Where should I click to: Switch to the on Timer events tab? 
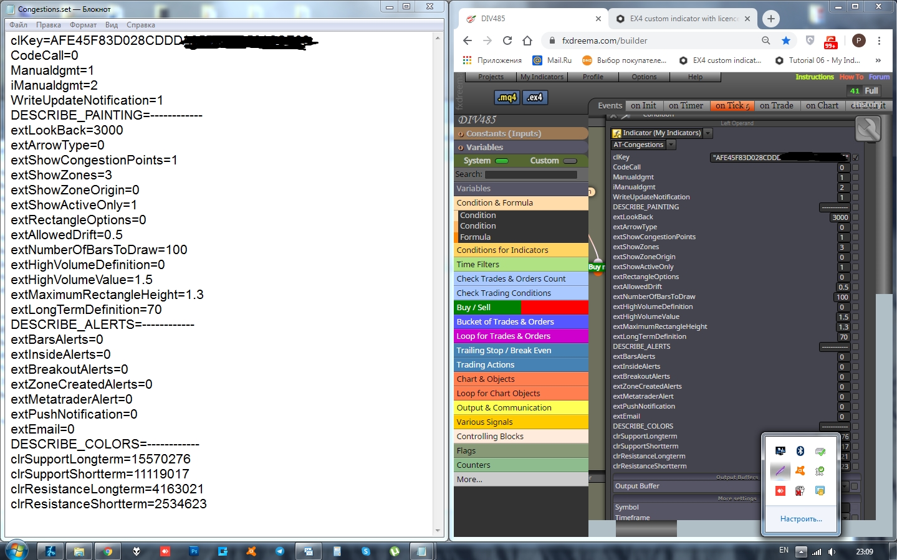686,106
